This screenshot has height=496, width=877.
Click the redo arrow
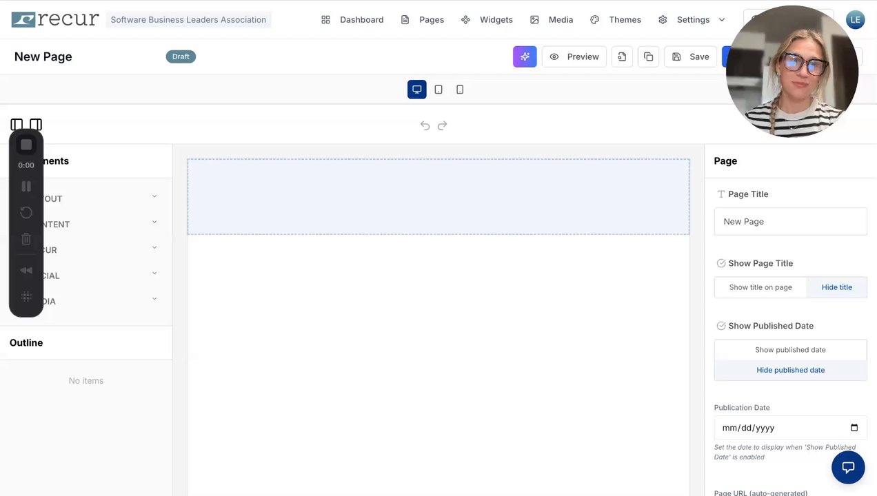tap(443, 125)
